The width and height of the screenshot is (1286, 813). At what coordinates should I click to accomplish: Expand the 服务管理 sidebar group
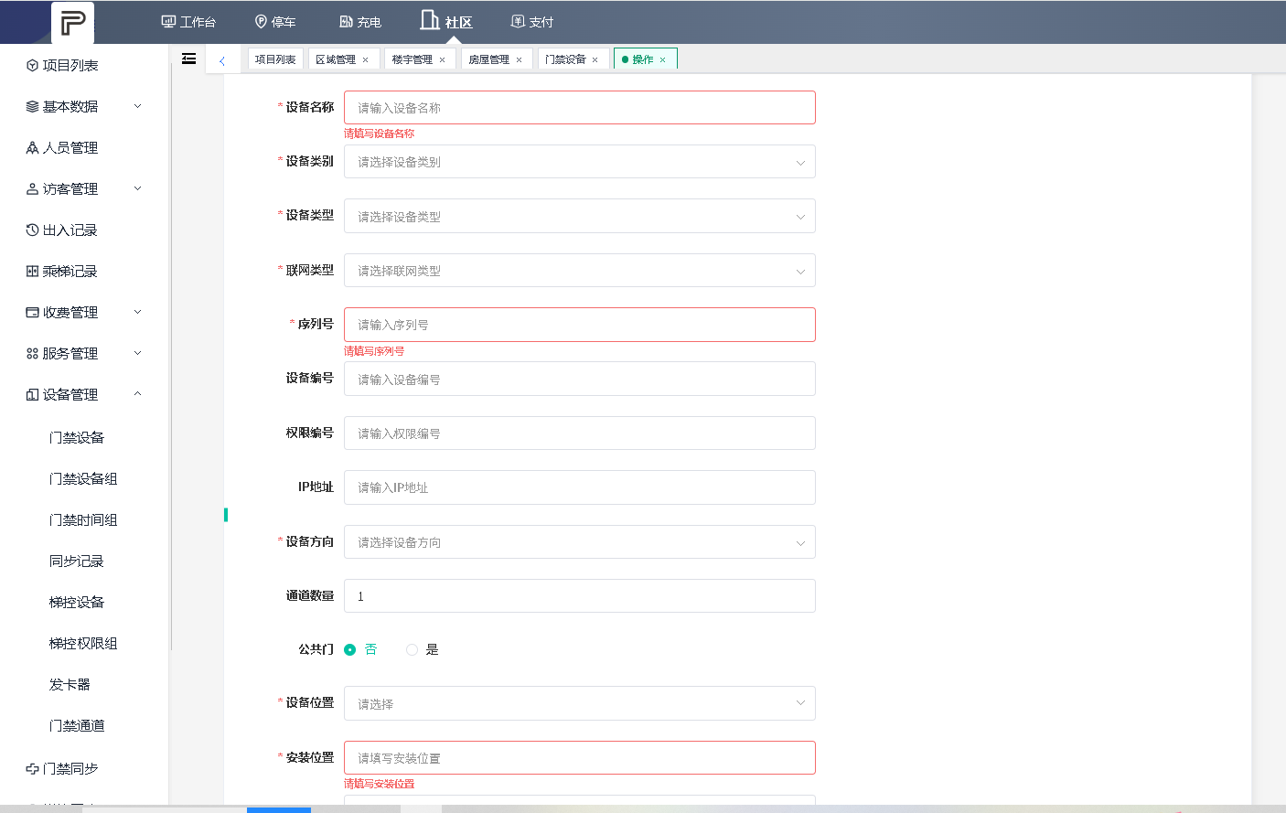84,353
